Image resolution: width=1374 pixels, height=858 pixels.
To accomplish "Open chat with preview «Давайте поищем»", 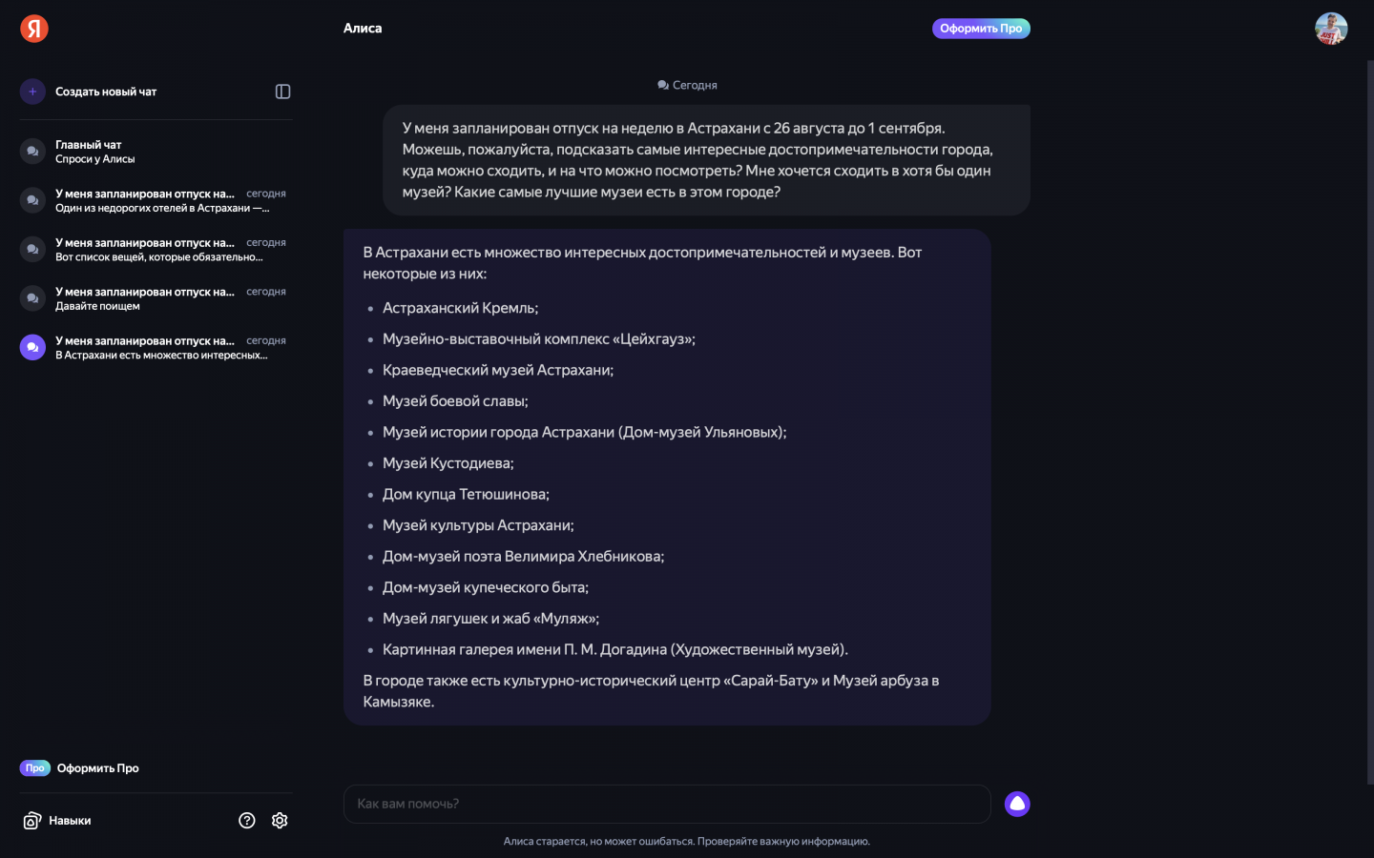I will (x=162, y=298).
